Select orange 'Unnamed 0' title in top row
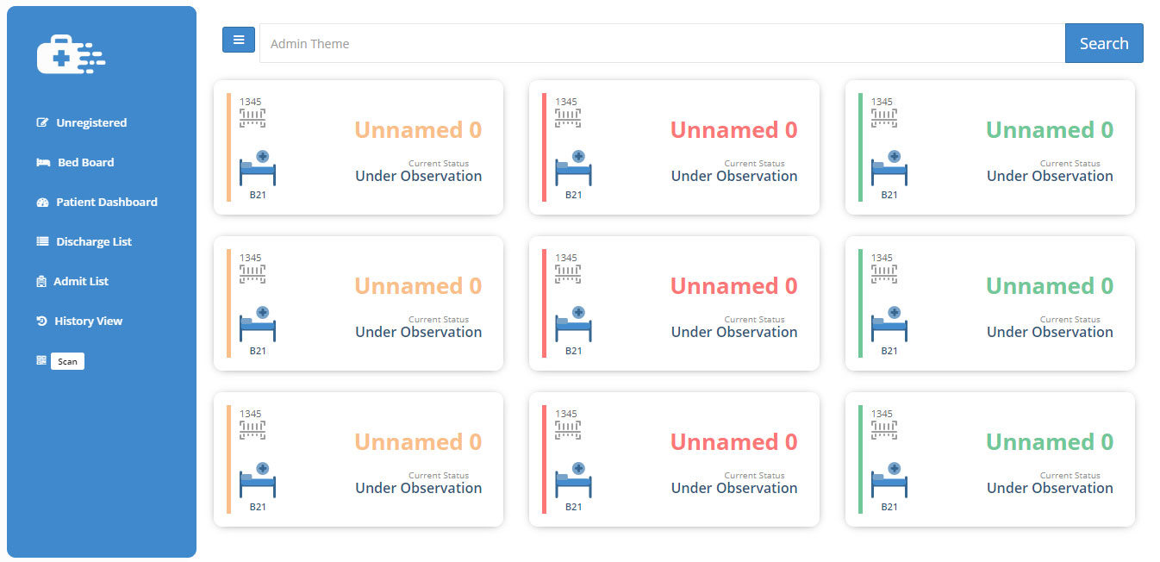 pyautogui.click(x=418, y=130)
